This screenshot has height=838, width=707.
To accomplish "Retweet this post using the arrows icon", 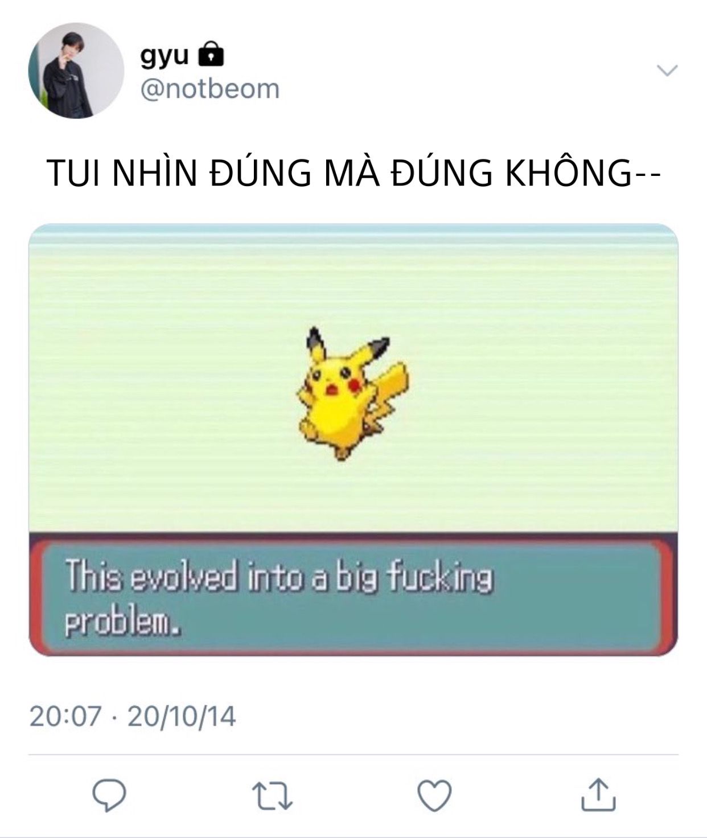I will tap(272, 796).
